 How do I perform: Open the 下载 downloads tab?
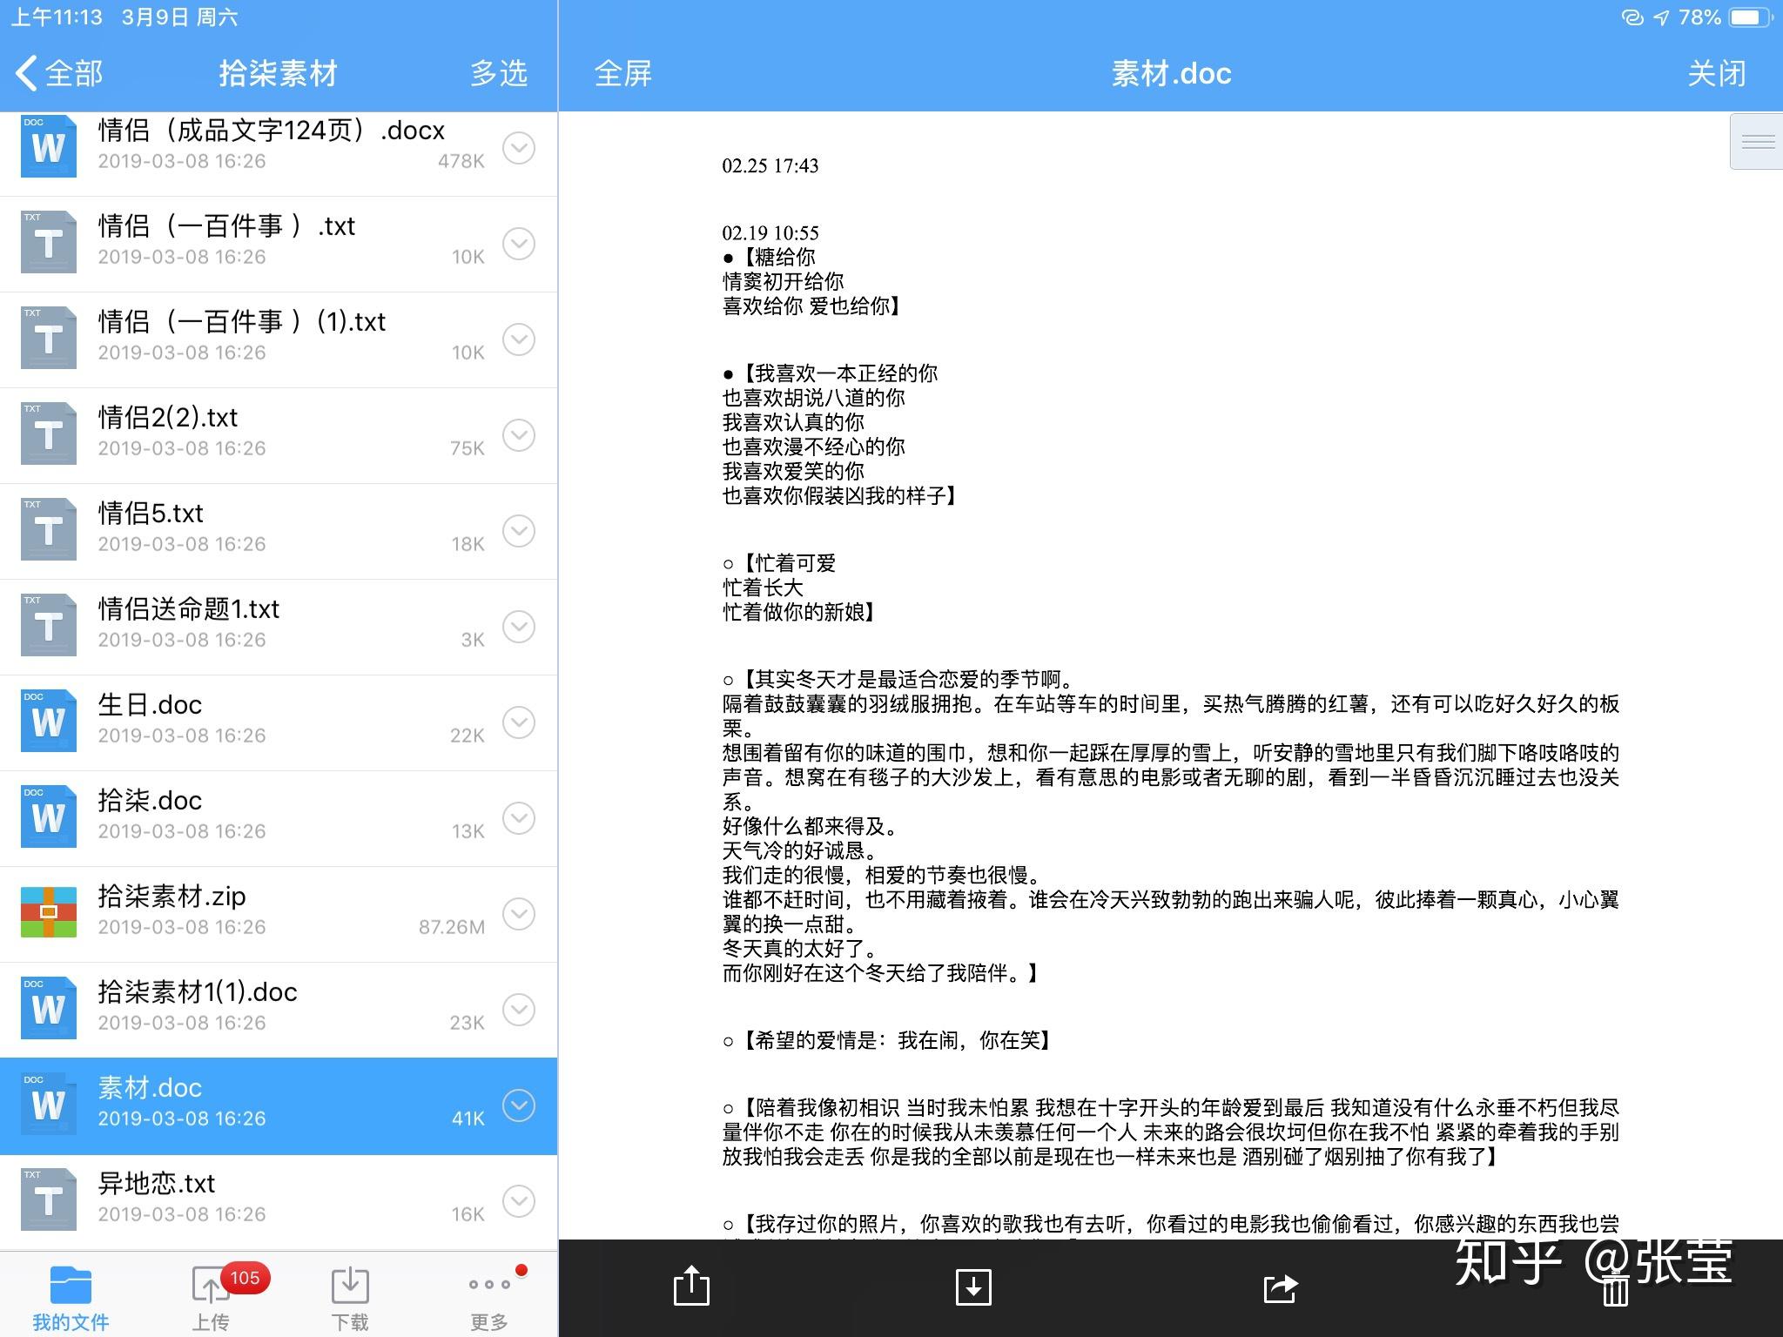click(350, 1300)
